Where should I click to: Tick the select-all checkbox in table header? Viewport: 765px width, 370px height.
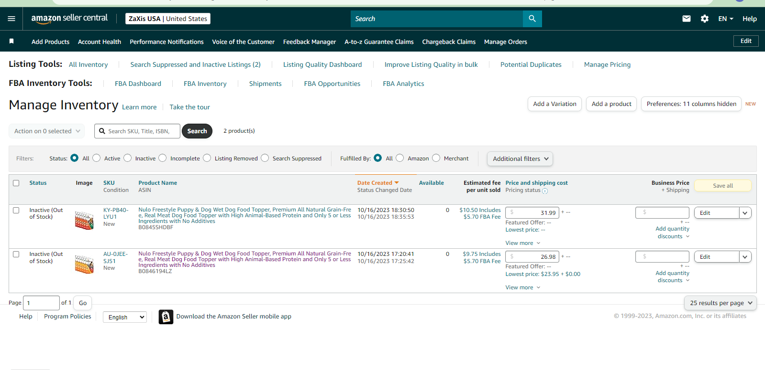[x=16, y=183]
